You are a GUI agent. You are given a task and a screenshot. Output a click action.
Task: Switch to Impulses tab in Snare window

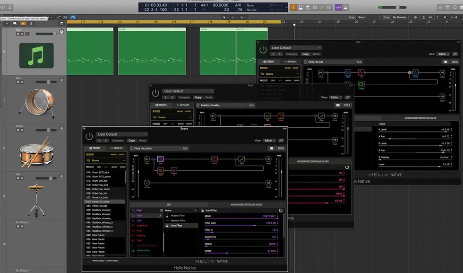116,148
